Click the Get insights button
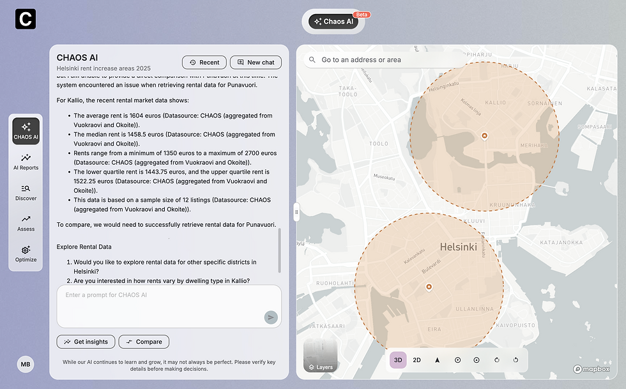 point(86,342)
